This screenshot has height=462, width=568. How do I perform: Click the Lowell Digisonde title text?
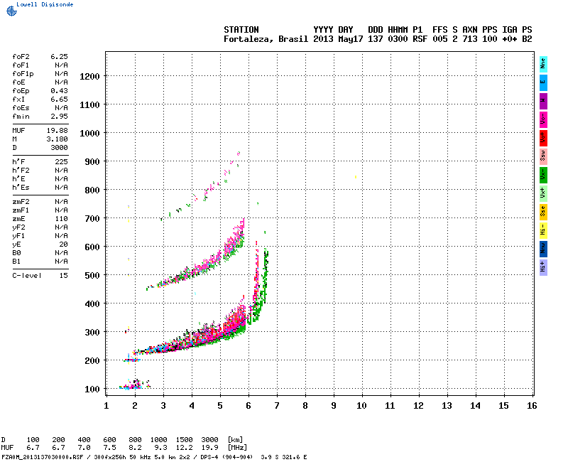pyautogui.click(x=45, y=4)
